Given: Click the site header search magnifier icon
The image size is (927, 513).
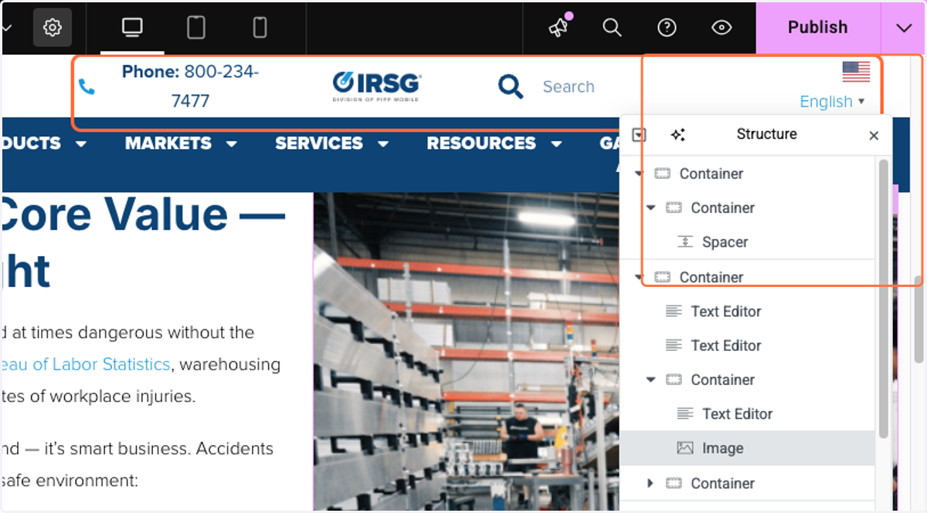Looking at the screenshot, I should click(x=511, y=86).
